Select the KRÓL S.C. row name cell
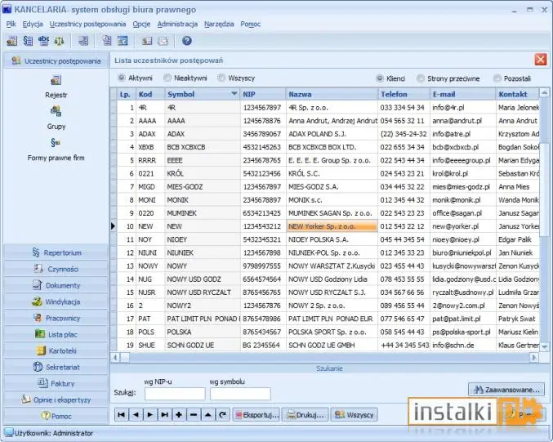 (332, 173)
